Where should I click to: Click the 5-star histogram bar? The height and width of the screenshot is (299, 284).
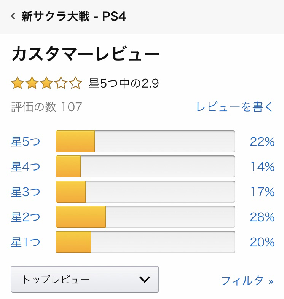[x=145, y=141]
